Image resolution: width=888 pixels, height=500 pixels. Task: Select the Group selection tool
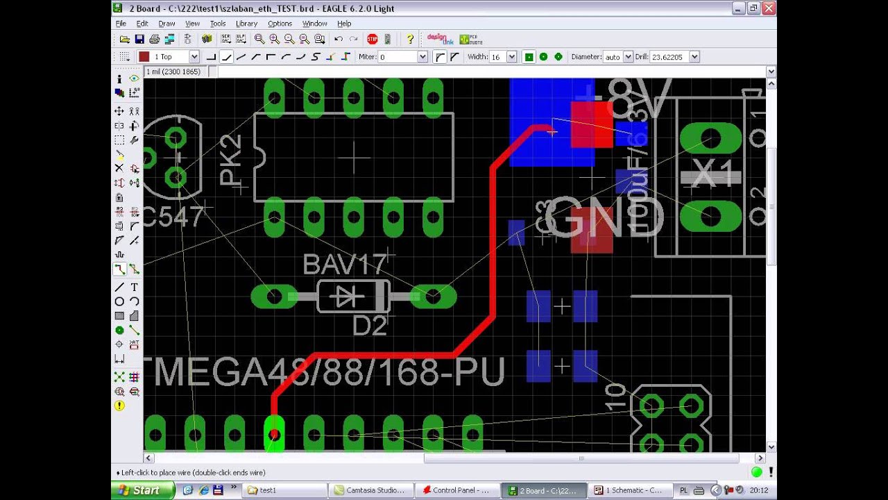click(119, 140)
